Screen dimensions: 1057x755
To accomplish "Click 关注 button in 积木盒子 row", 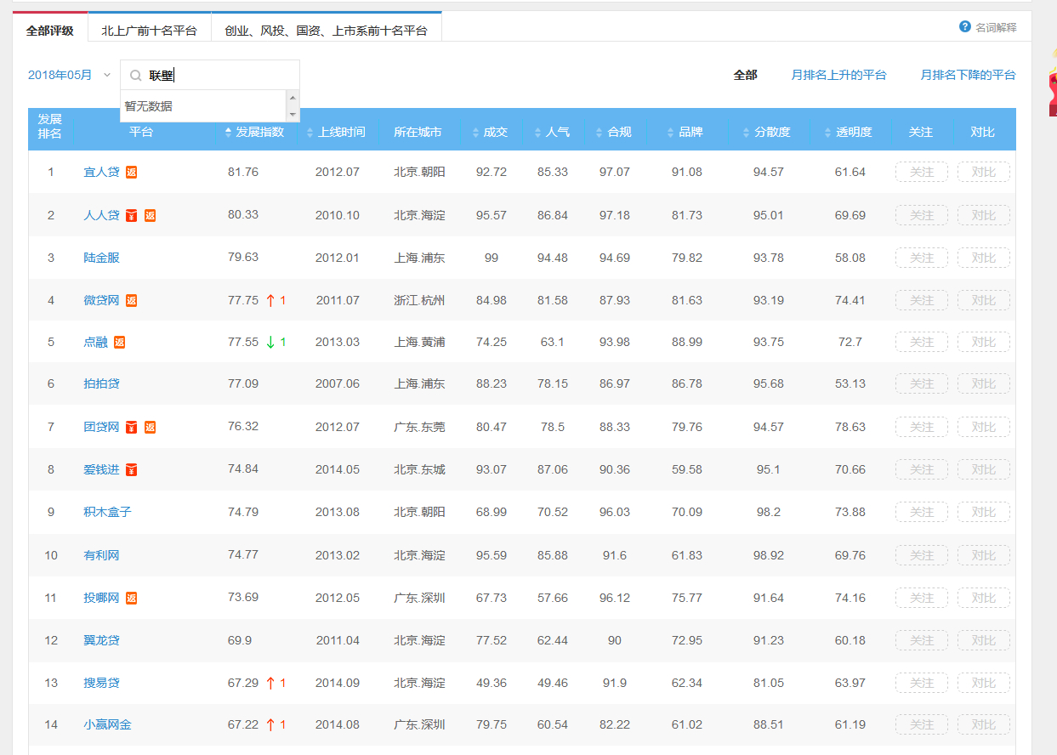I will [921, 512].
